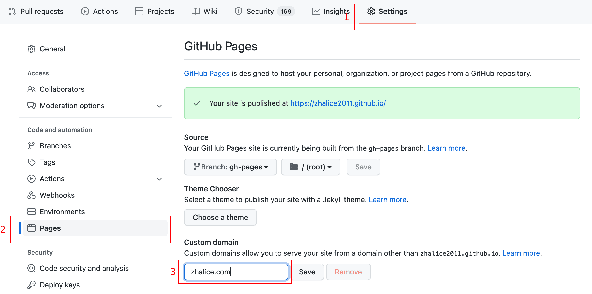Click Learn more link in Theme Chooser
The width and height of the screenshot is (592, 294).
388,200
